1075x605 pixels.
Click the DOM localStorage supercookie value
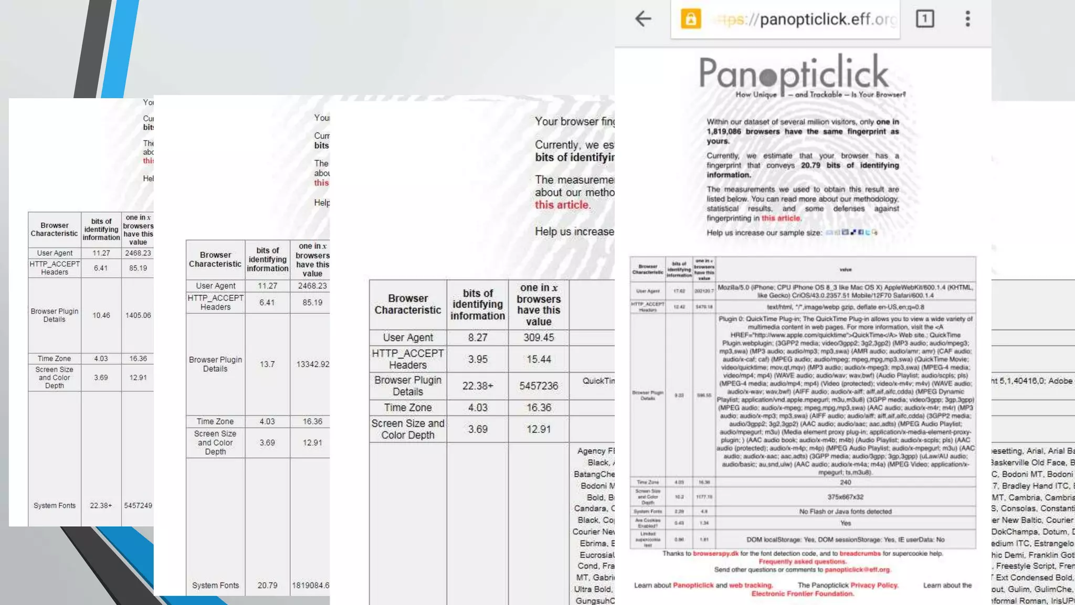pyautogui.click(x=845, y=539)
